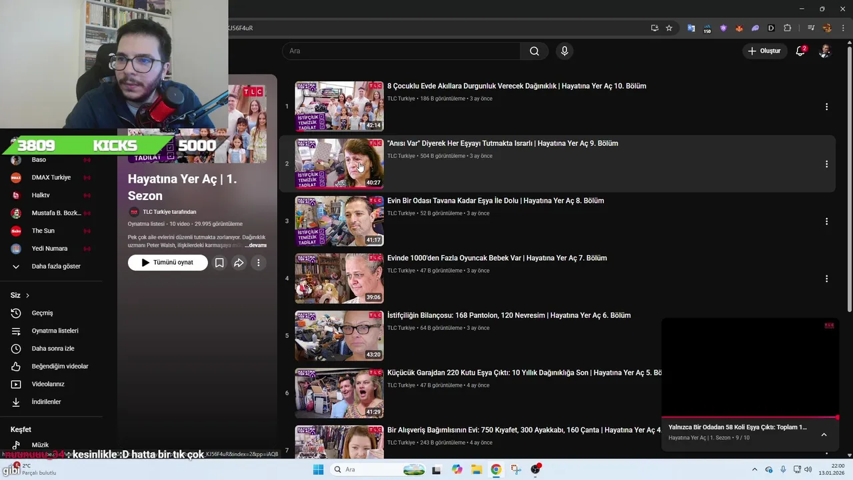Screen dimensions: 853x480
Task: Open Chrome from the taskbar
Action: [496, 469]
